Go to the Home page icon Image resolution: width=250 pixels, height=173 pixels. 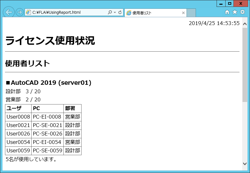tap(227, 12)
